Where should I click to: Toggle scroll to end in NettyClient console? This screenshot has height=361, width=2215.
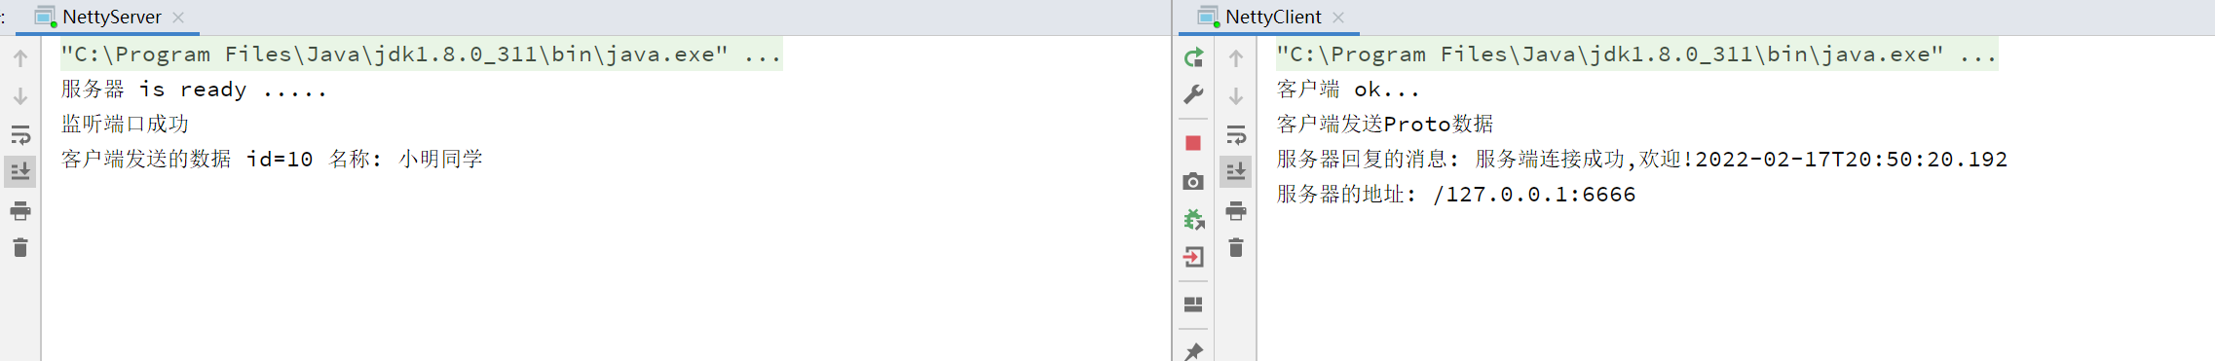[1236, 172]
